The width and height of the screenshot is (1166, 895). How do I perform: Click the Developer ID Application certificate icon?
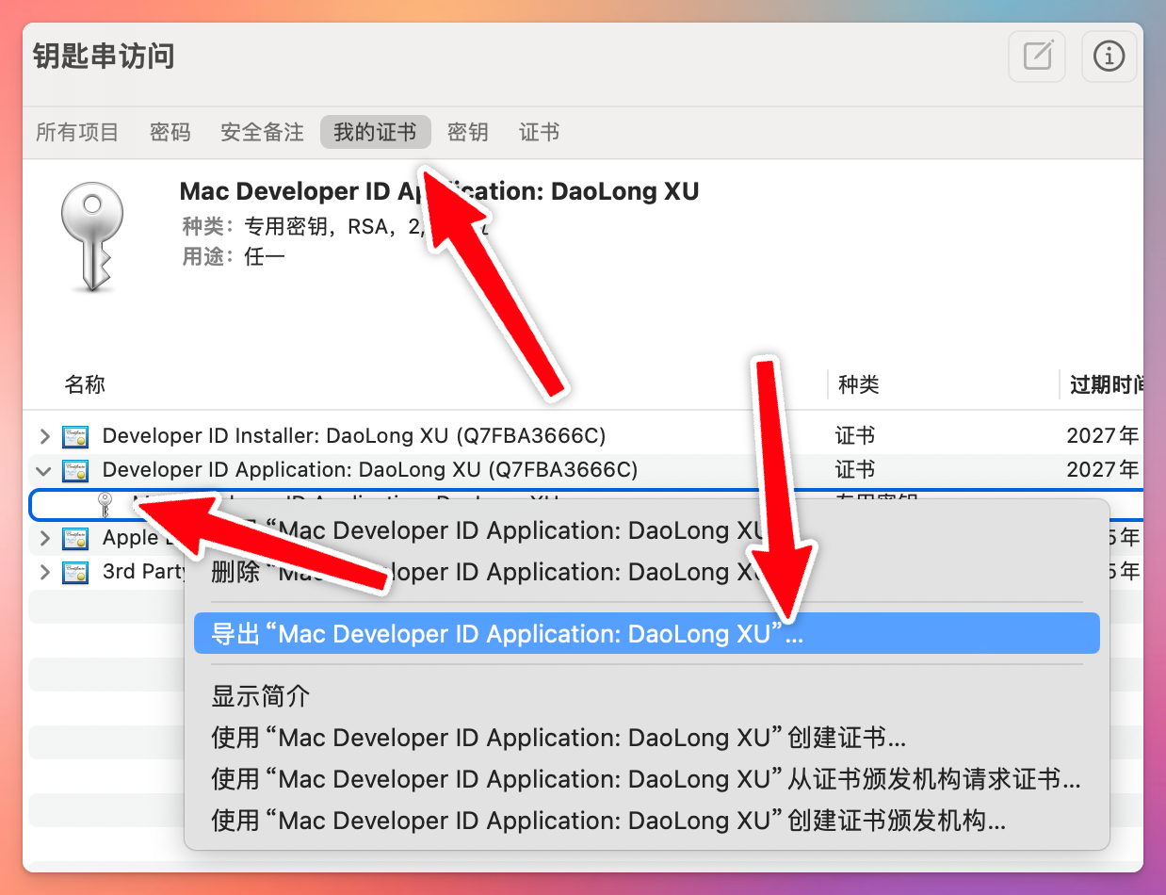click(x=75, y=470)
